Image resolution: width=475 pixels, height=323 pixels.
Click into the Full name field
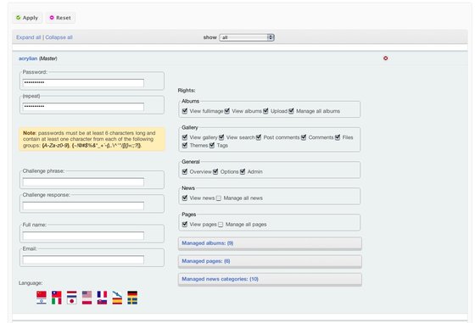(x=83, y=236)
